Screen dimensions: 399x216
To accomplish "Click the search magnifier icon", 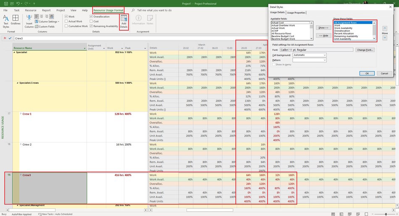I will pyautogui.click(x=133, y=10).
